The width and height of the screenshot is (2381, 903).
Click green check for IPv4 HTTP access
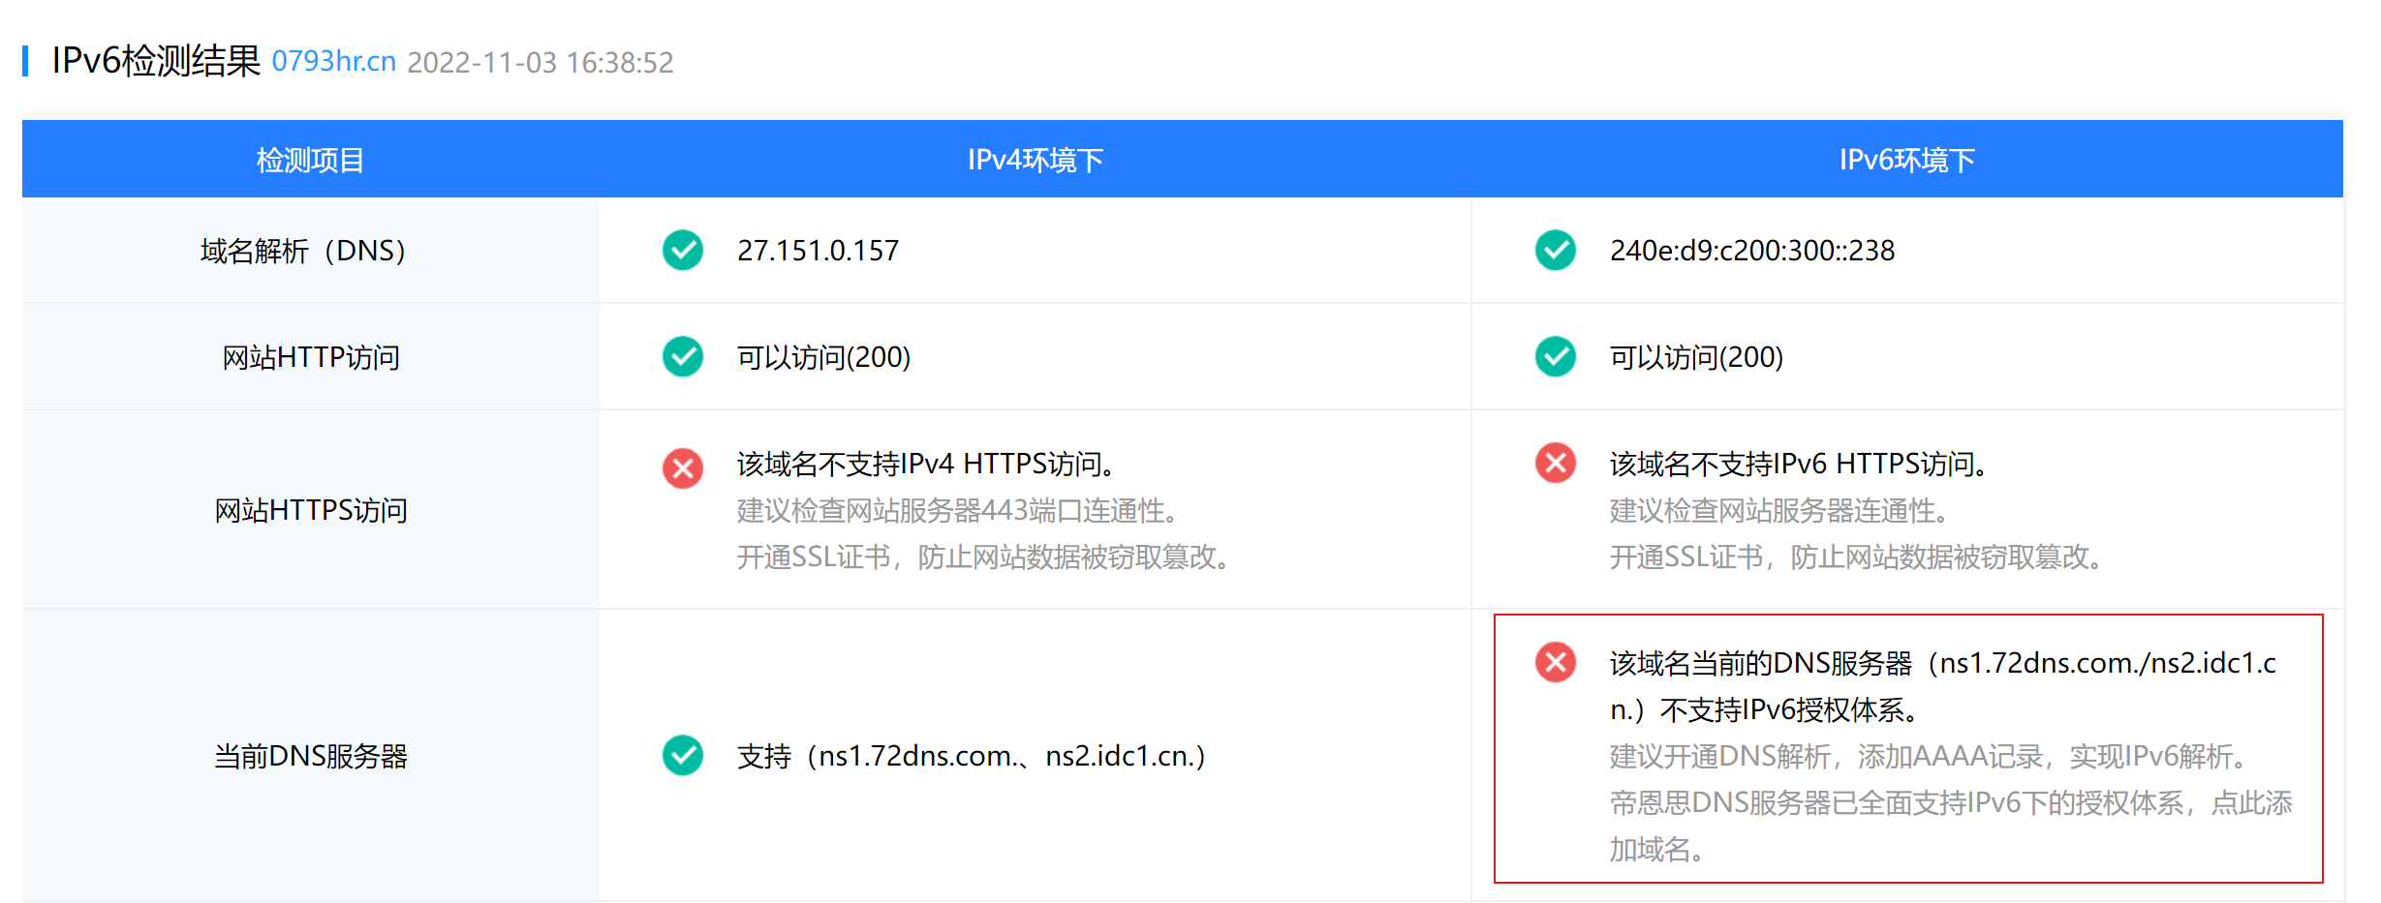pos(683,357)
